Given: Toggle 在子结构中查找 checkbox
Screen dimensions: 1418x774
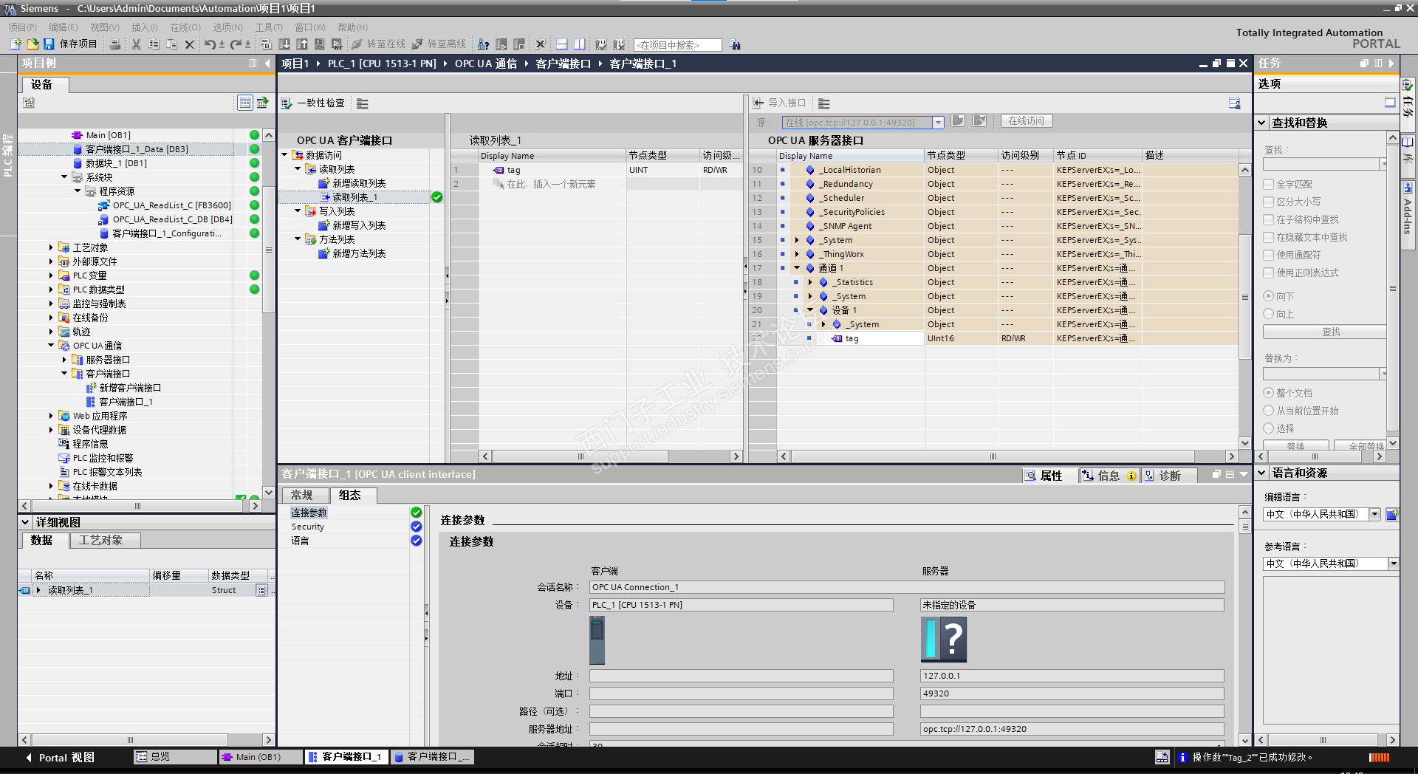Looking at the screenshot, I should (x=1269, y=219).
